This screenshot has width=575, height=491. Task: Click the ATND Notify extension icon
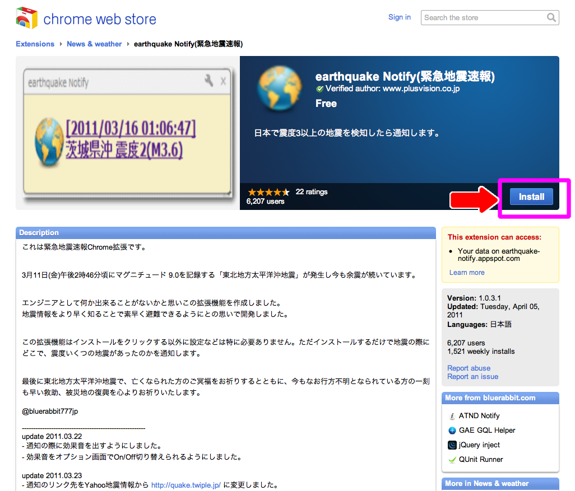point(452,416)
